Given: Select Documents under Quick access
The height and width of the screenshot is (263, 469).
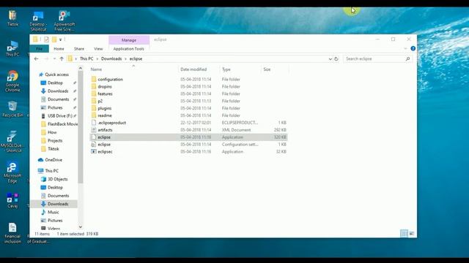Looking at the screenshot, I should [x=58, y=99].
